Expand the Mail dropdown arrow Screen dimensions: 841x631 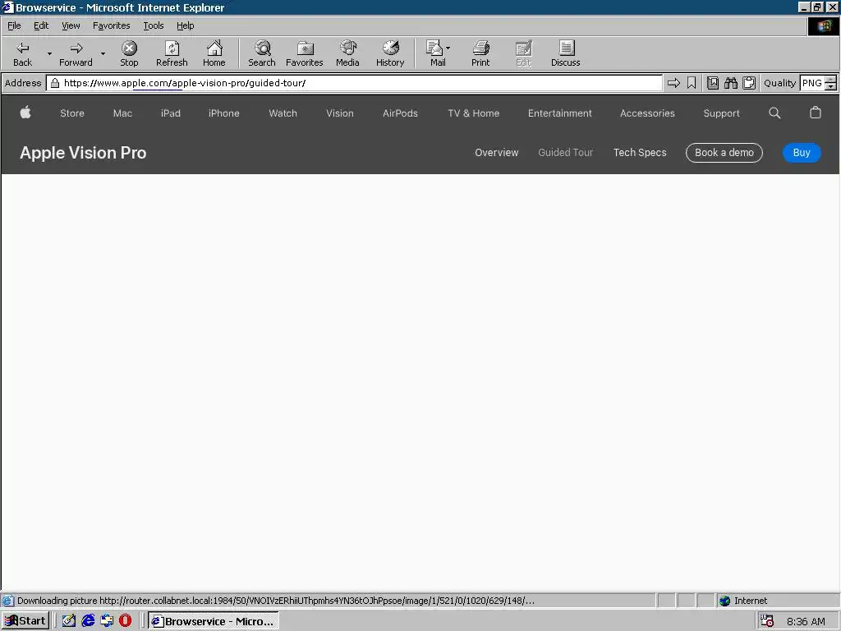[x=448, y=48]
